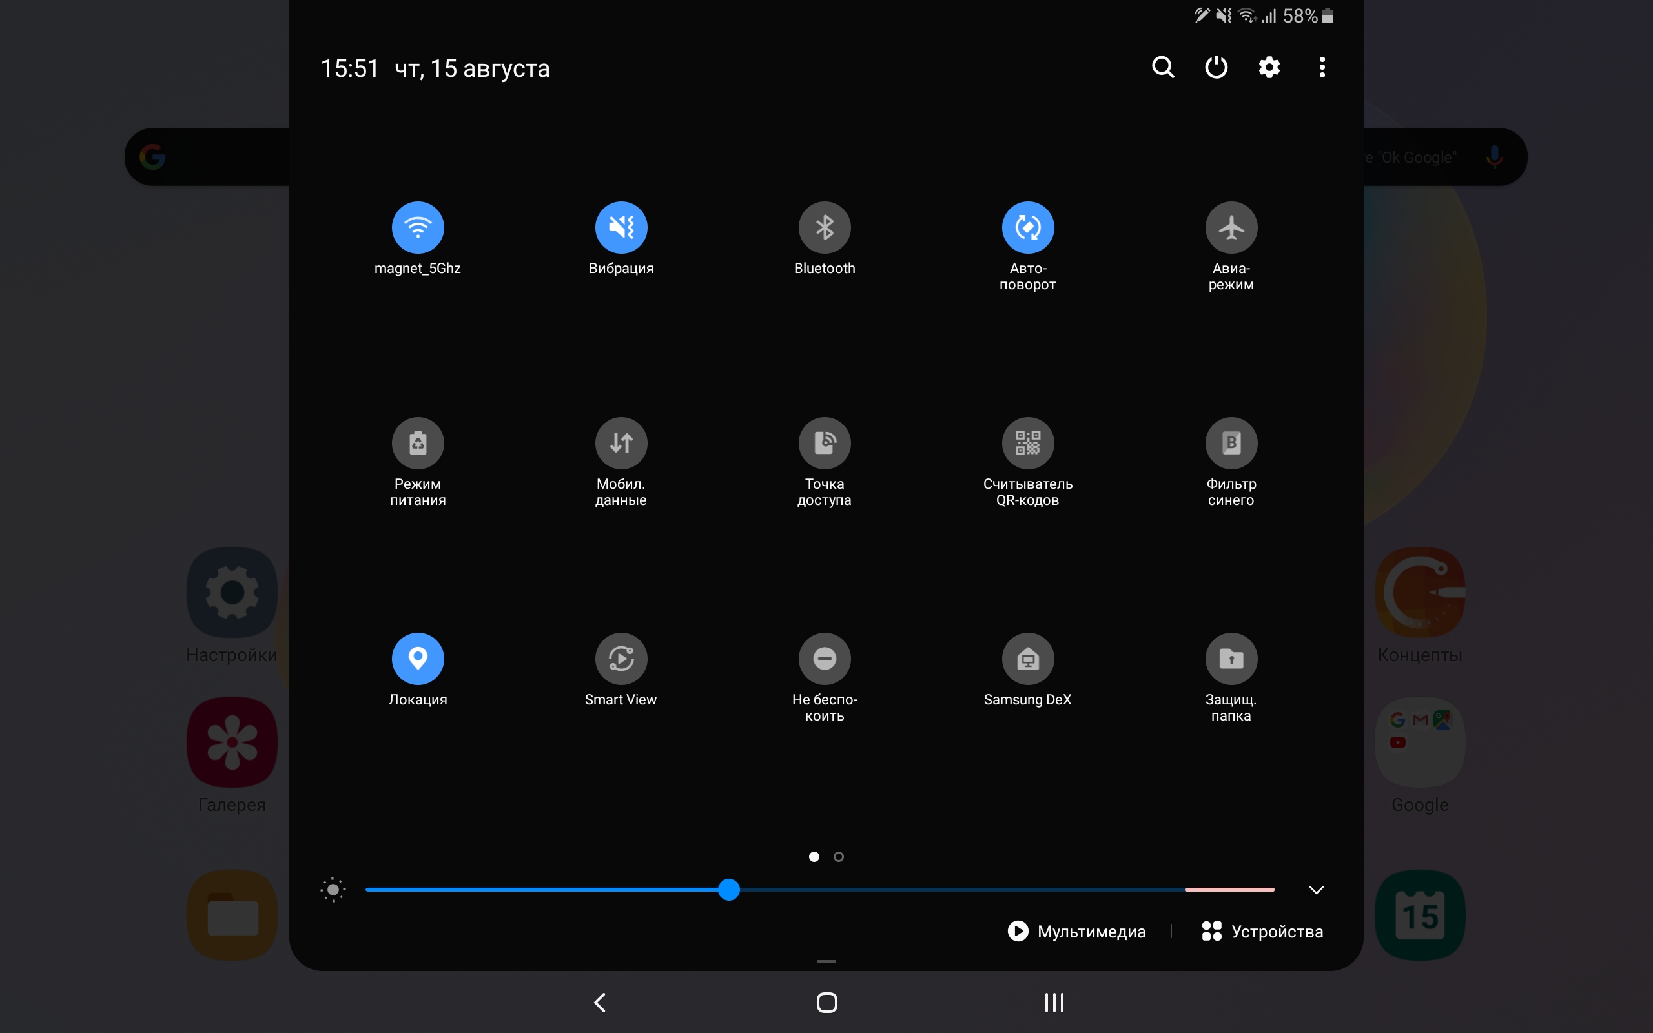Image resolution: width=1653 pixels, height=1033 pixels.
Task: Expand brightness options with the chevron arrow
Action: click(x=1316, y=890)
